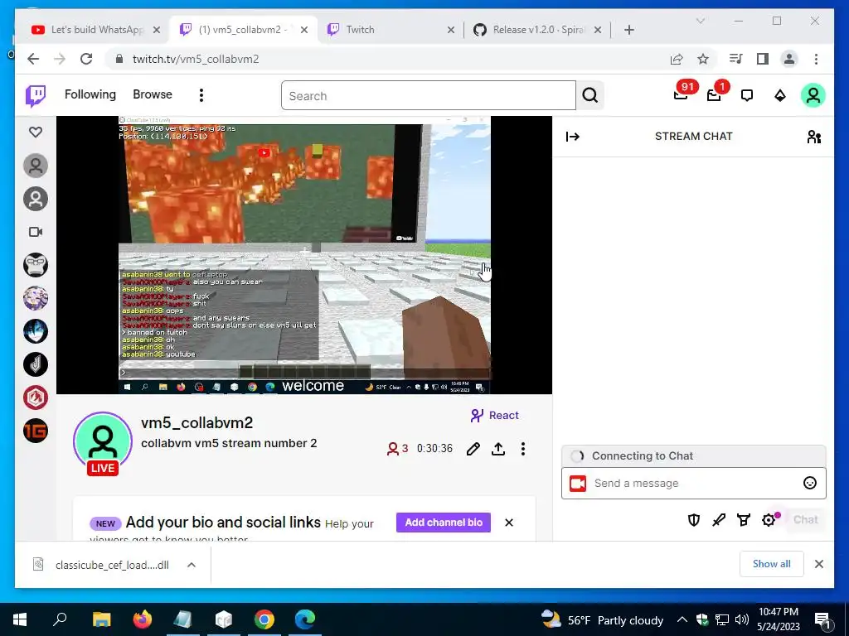This screenshot has height=636, width=849.
Task: Click the Add channel bio button
Action: tap(444, 523)
